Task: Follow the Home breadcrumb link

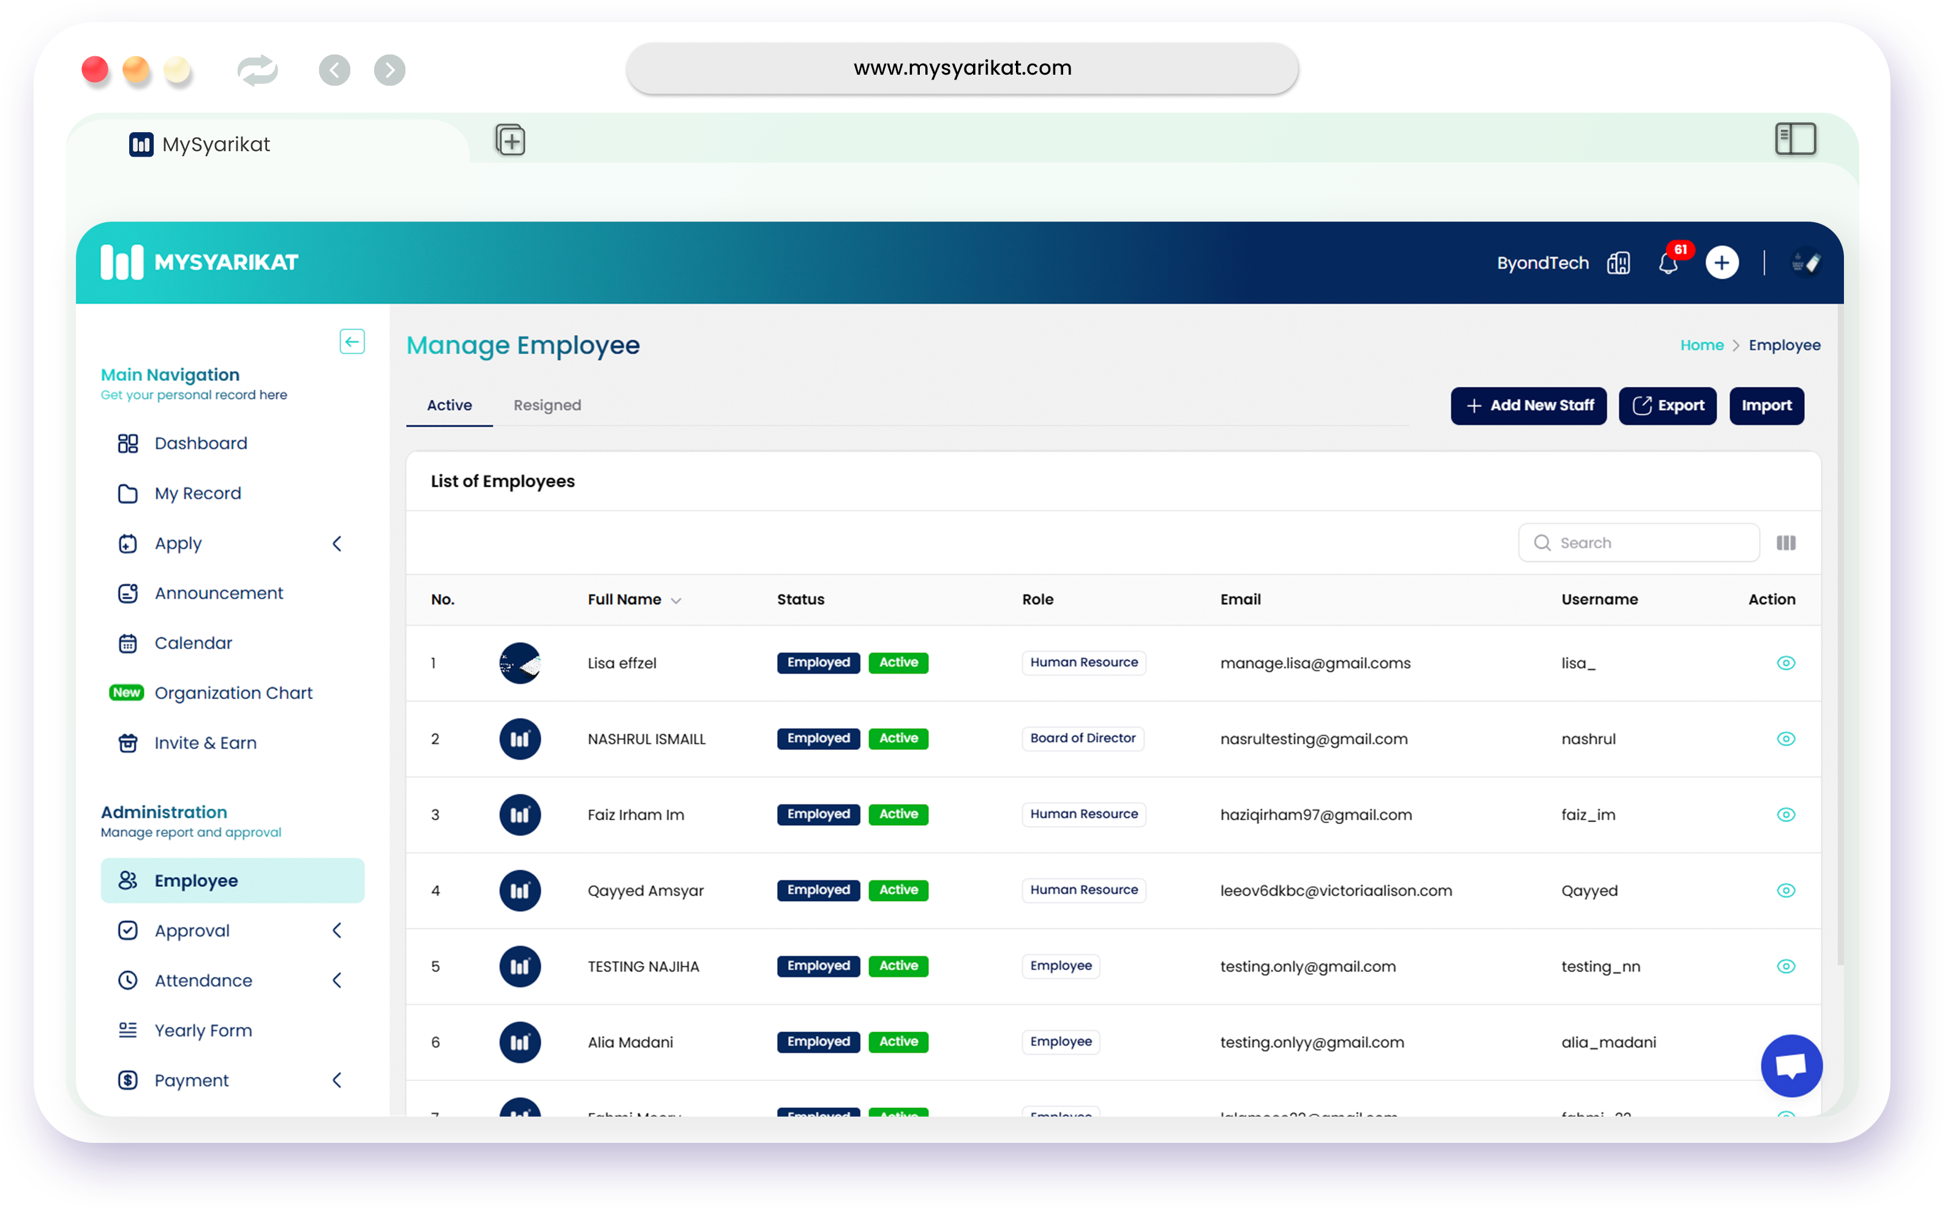Action: 1702,345
